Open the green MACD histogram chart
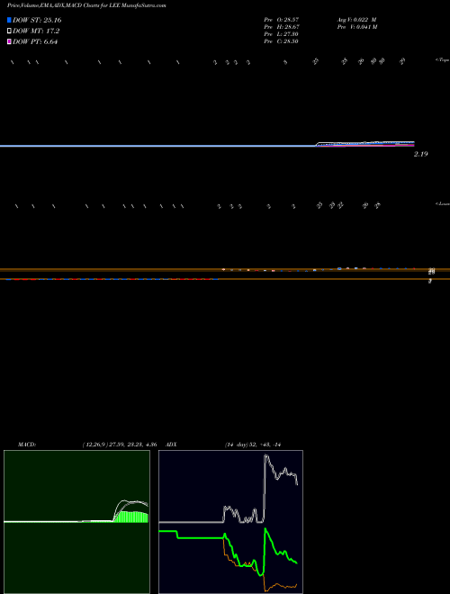This screenshot has width=450, height=594. 76,522
